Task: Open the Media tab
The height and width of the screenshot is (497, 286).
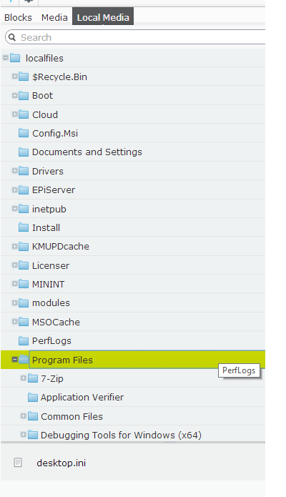Action: [x=54, y=17]
